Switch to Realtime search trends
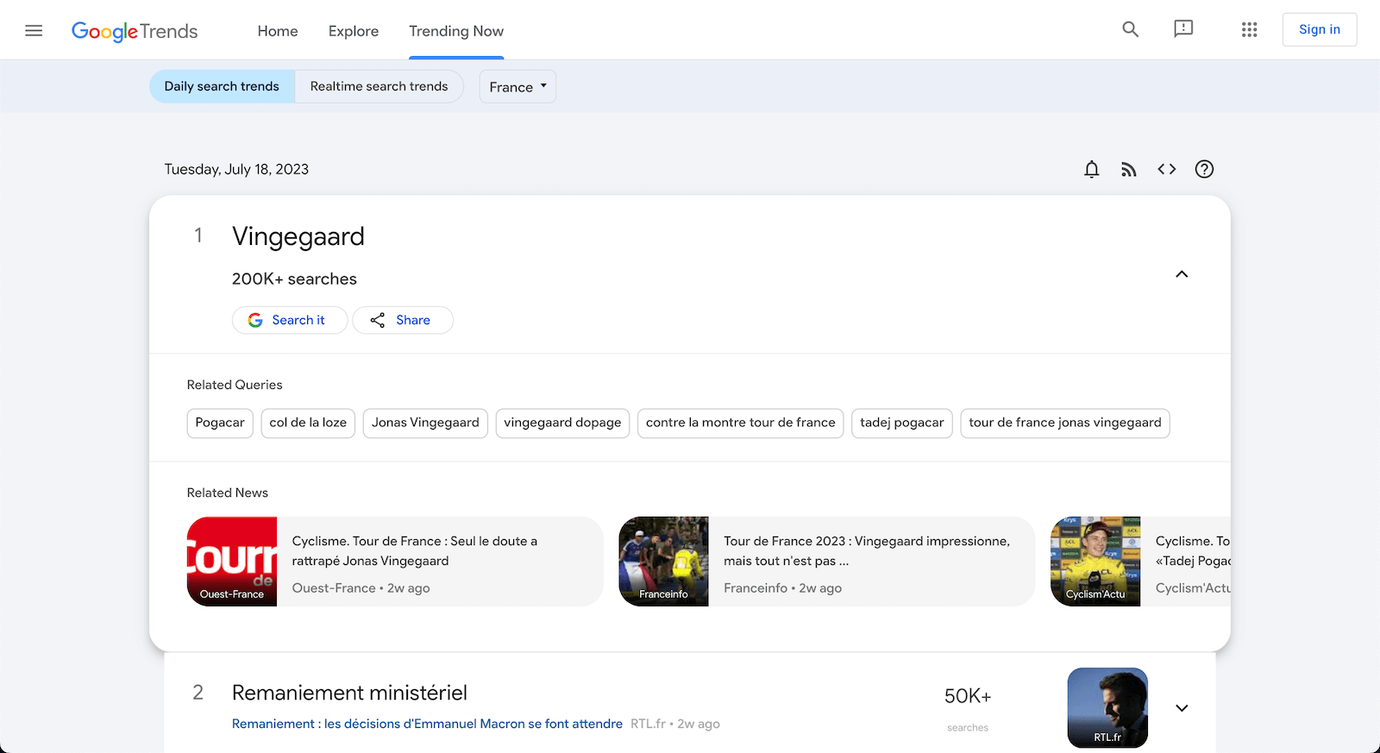The image size is (1380, 753). click(379, 86)
